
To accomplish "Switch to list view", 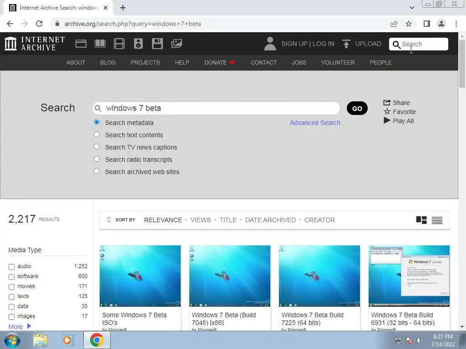I will coord(437,220).
